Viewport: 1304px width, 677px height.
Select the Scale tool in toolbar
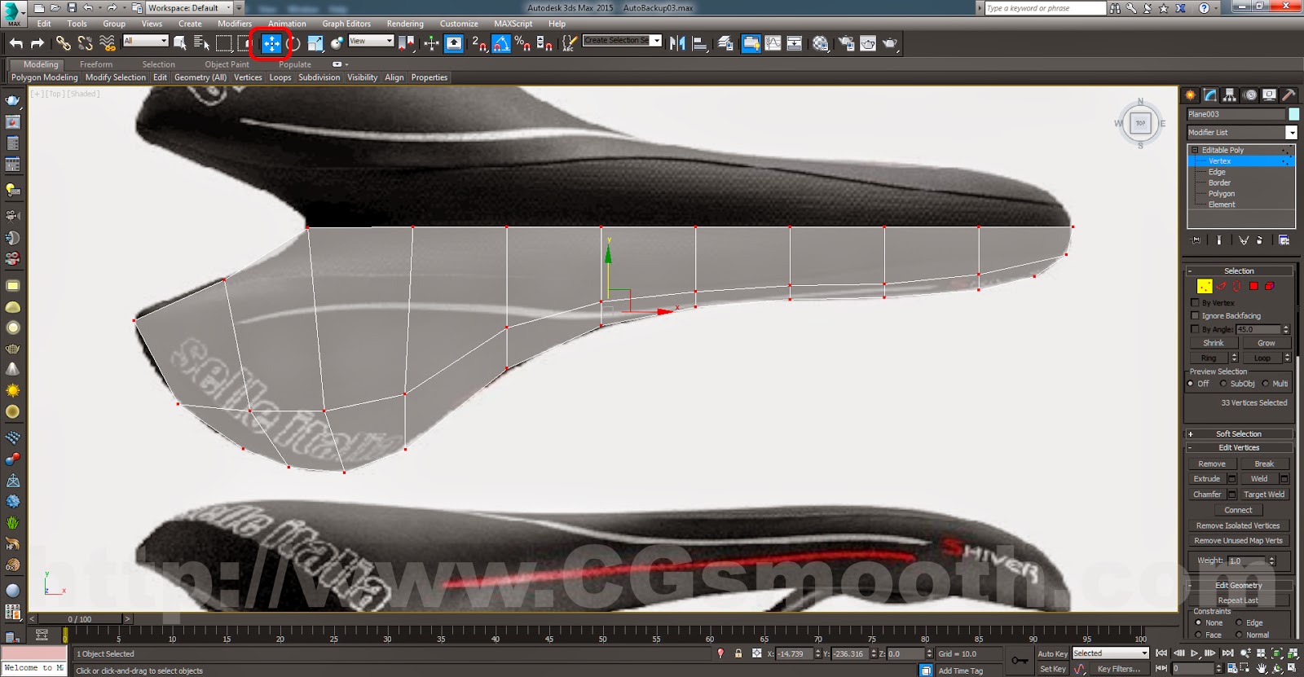[315, 43]
